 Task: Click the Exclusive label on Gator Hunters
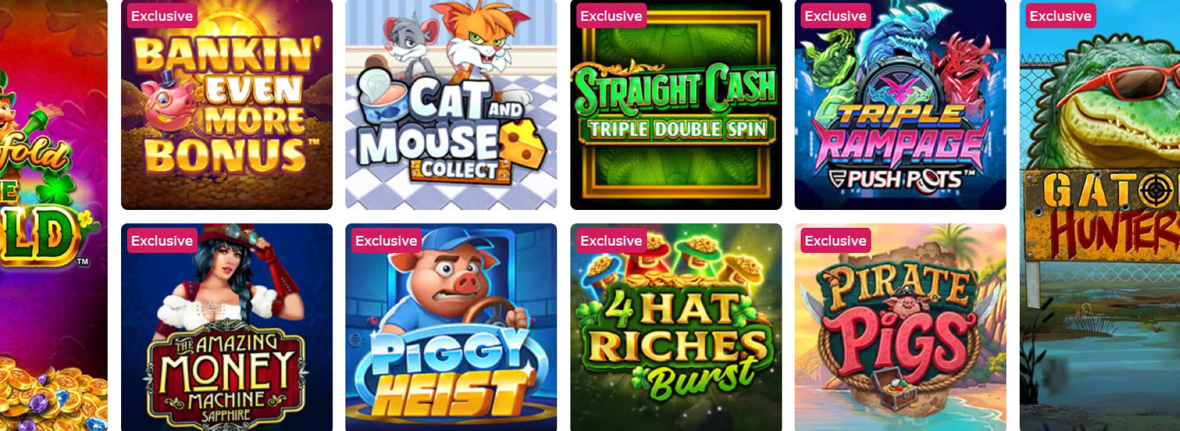(1061, 16)
